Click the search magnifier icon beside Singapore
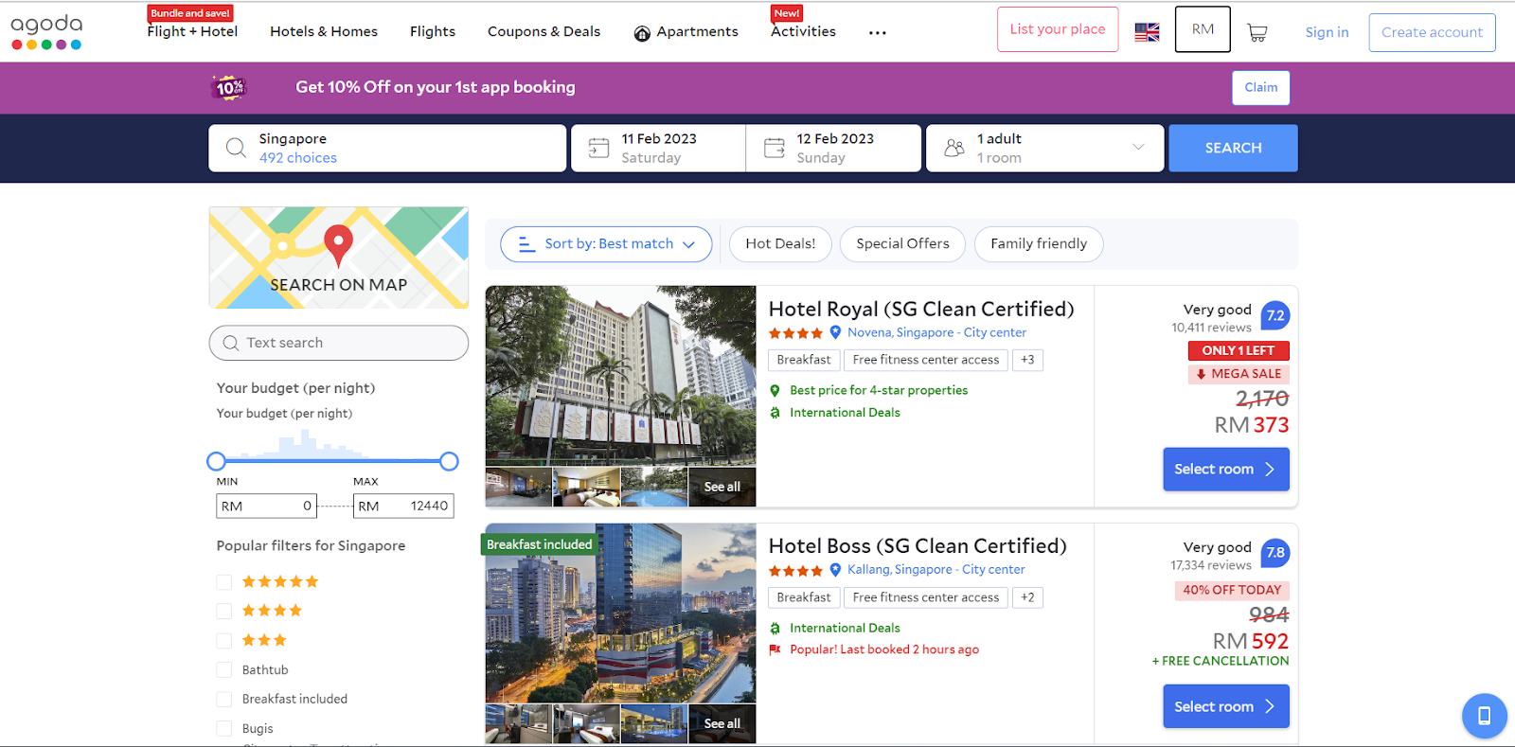The height and width of the screenshot is (747, 1515). coord(236,148)
